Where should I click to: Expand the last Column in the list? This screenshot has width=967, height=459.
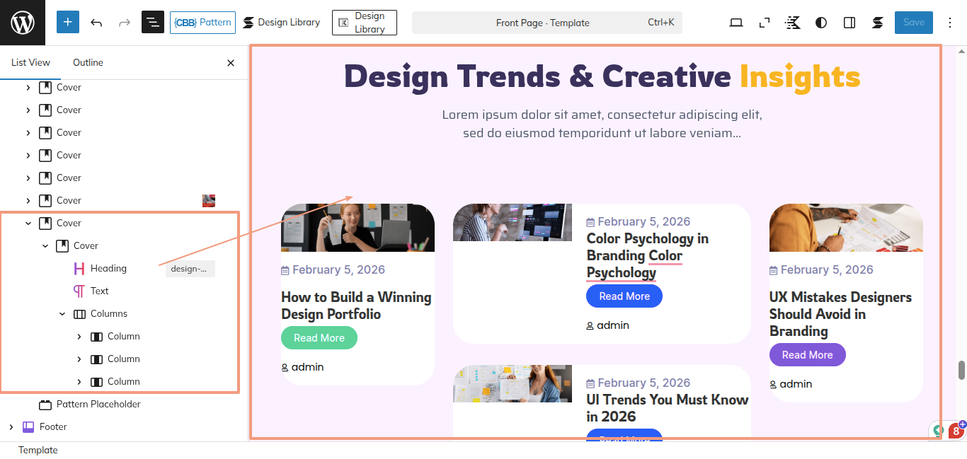pos(79,382)
